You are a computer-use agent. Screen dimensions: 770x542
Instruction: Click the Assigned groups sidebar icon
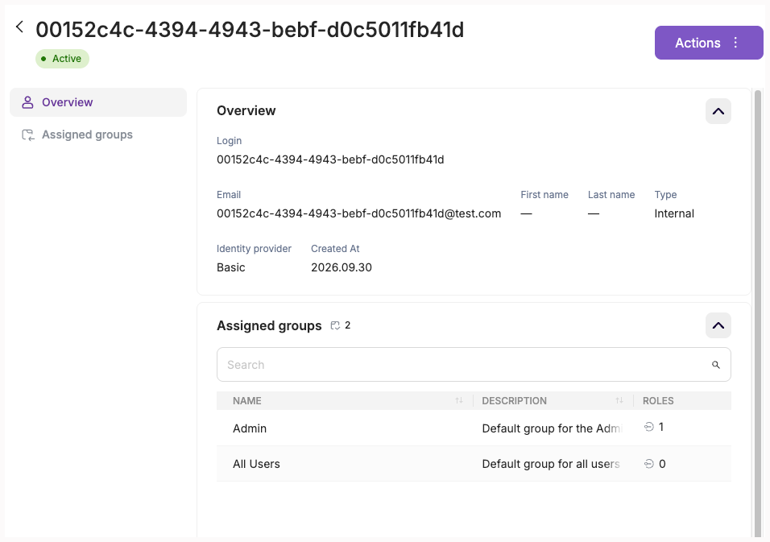coord(28,135)
